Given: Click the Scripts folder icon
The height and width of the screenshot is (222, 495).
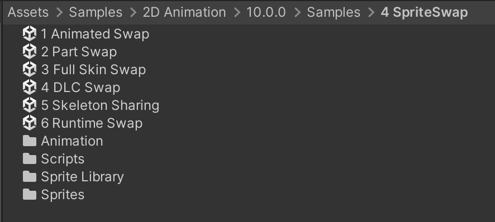Looking at the screenshot, I should click(x=30, y=158).
